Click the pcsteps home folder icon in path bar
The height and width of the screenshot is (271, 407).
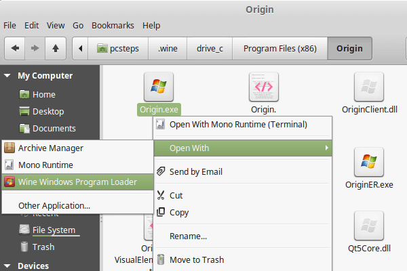102,48
